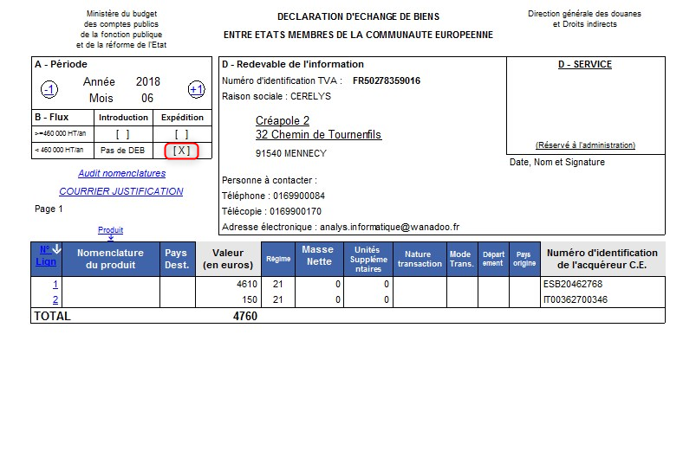Select the Nomenclature du produit column header

112,259
